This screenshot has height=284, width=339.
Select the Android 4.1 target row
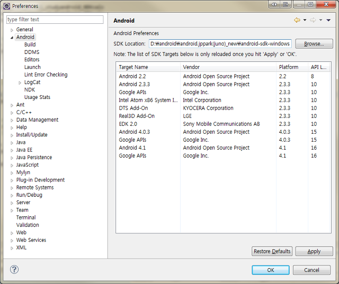pyautogui.click(x=224, y=148)
